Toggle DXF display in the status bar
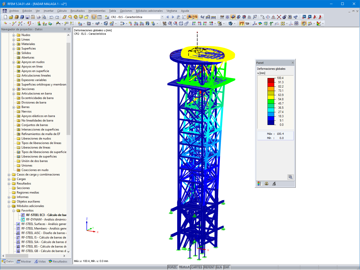 coord(227,267)
